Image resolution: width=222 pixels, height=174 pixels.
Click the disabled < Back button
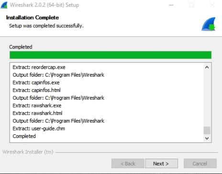[128, 163]
